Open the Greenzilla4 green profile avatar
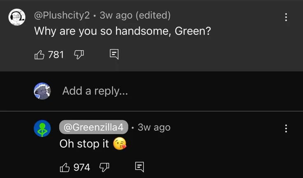This screenshot has height=178, width=303. (x=42, y=129)
